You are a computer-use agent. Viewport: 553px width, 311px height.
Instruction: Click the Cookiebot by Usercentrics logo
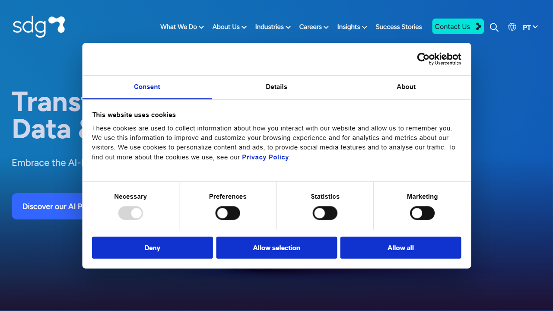click(439, 59)
